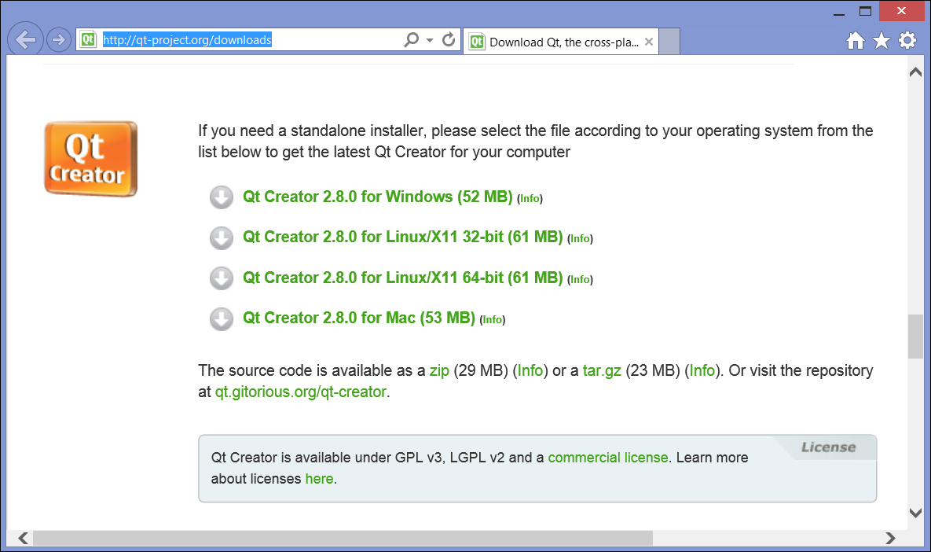Click the 'here' licenses link
The width and height of the screenshot is (931, 552).
click(x=320, y=479)
